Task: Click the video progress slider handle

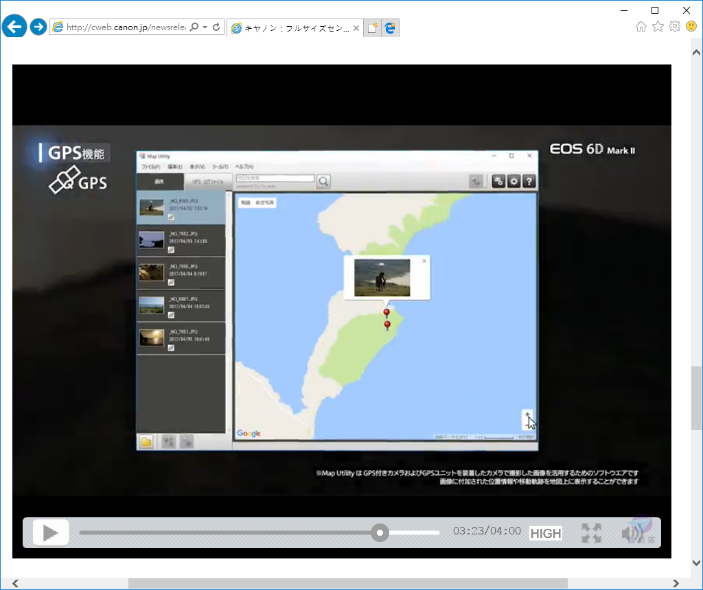Action: pyautogui.click(x=380, y=532)
